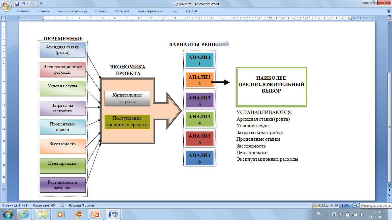Click the Страница: 1 из 1 status indicator

(15, 205)
